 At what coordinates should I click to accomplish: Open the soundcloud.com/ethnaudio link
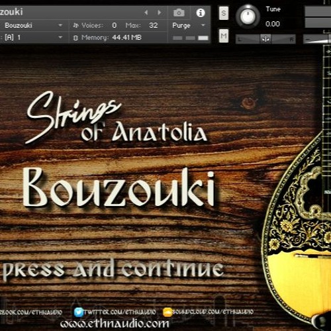[x=213, y=312]
